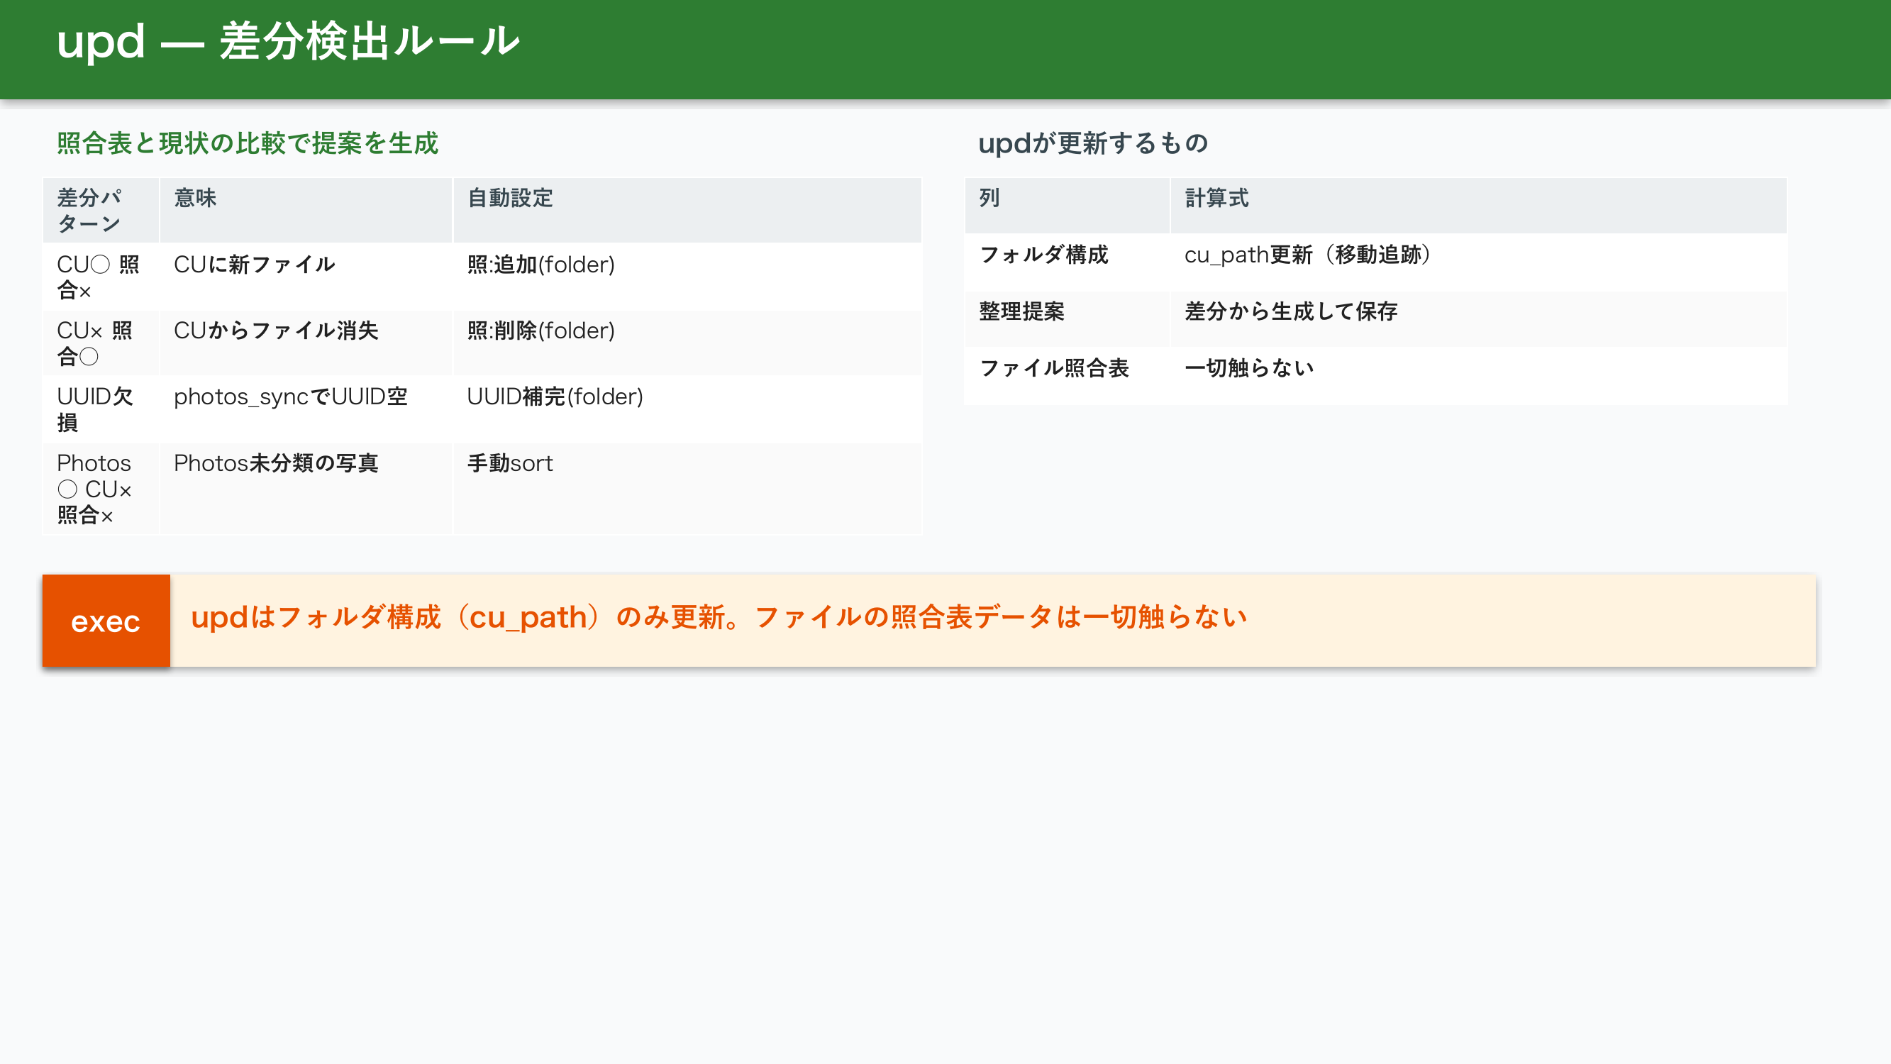This screenshot has width=1891, height=1064.
Task: Click the heading 'updが更新するもの'
Action: (x=1092, y=143)
